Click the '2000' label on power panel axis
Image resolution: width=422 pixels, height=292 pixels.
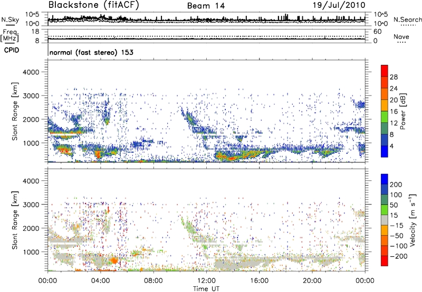[x=31, y=119]
